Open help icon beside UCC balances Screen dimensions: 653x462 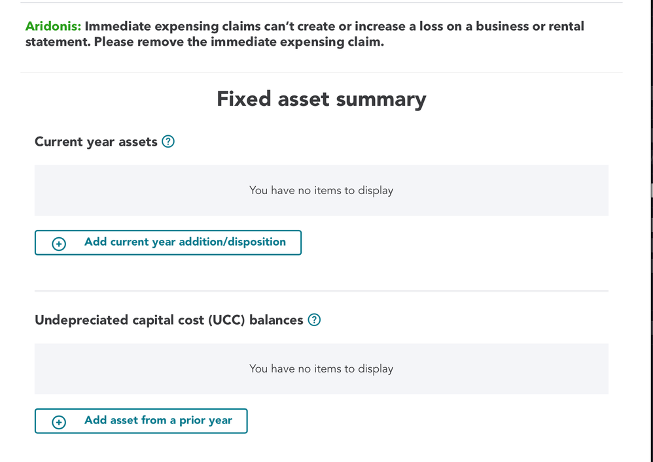(314, 320)
